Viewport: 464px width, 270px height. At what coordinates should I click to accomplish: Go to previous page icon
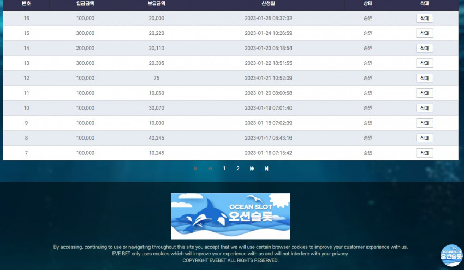tap(210, 169)
